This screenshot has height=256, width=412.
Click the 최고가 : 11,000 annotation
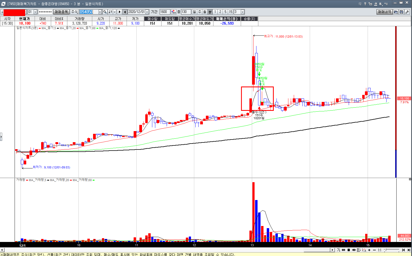click(x=283, y=36)
